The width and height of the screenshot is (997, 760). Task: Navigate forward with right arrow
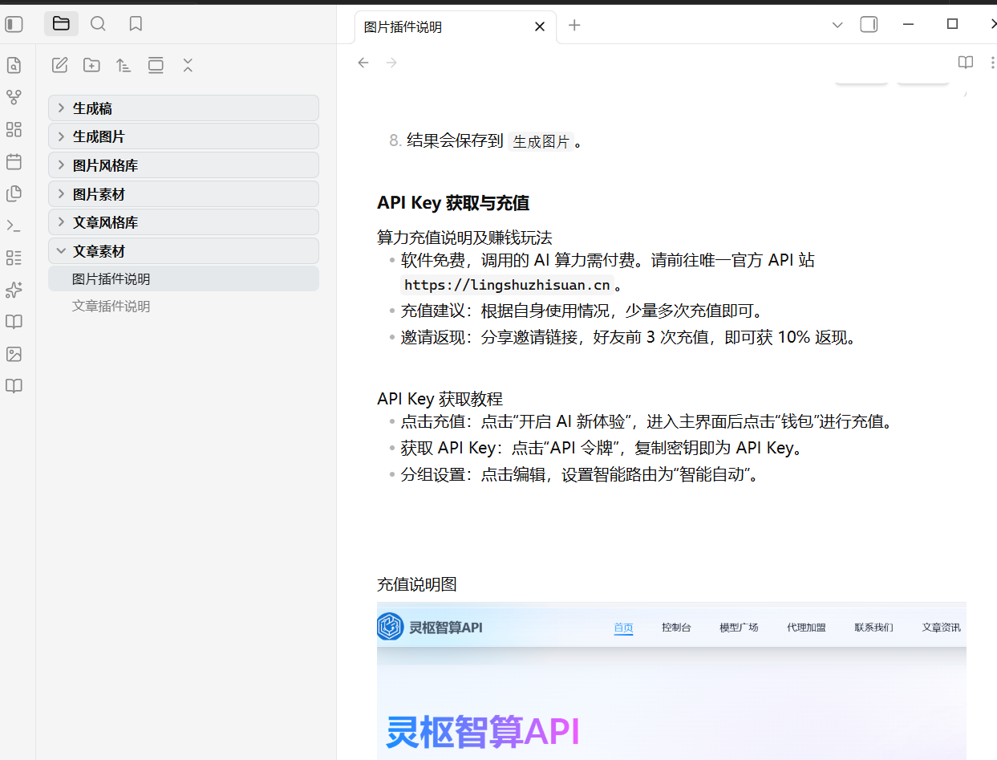[x=391, y=63]
